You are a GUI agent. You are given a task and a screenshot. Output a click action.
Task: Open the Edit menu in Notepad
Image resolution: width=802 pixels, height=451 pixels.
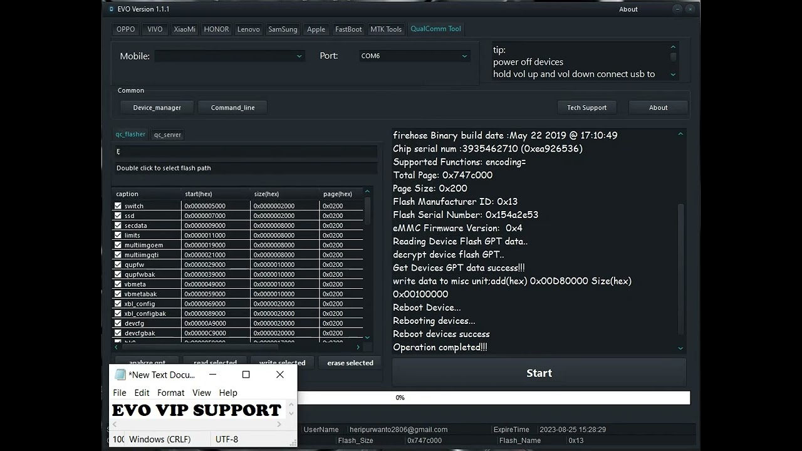point(142,393)
